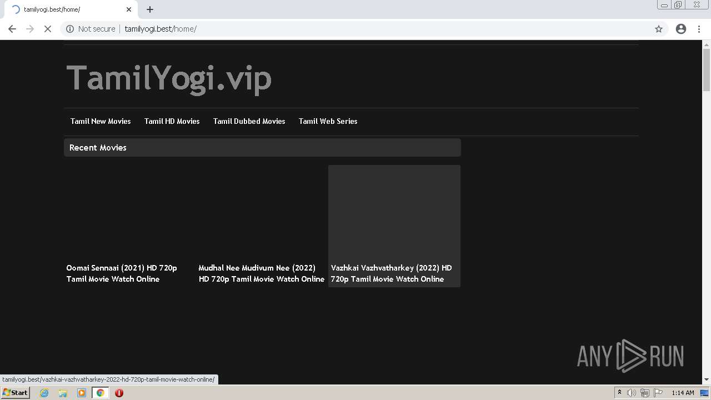The image size is (711, 400).
Task: Open Tamil HD Movies menu
Action: (172, 121)
